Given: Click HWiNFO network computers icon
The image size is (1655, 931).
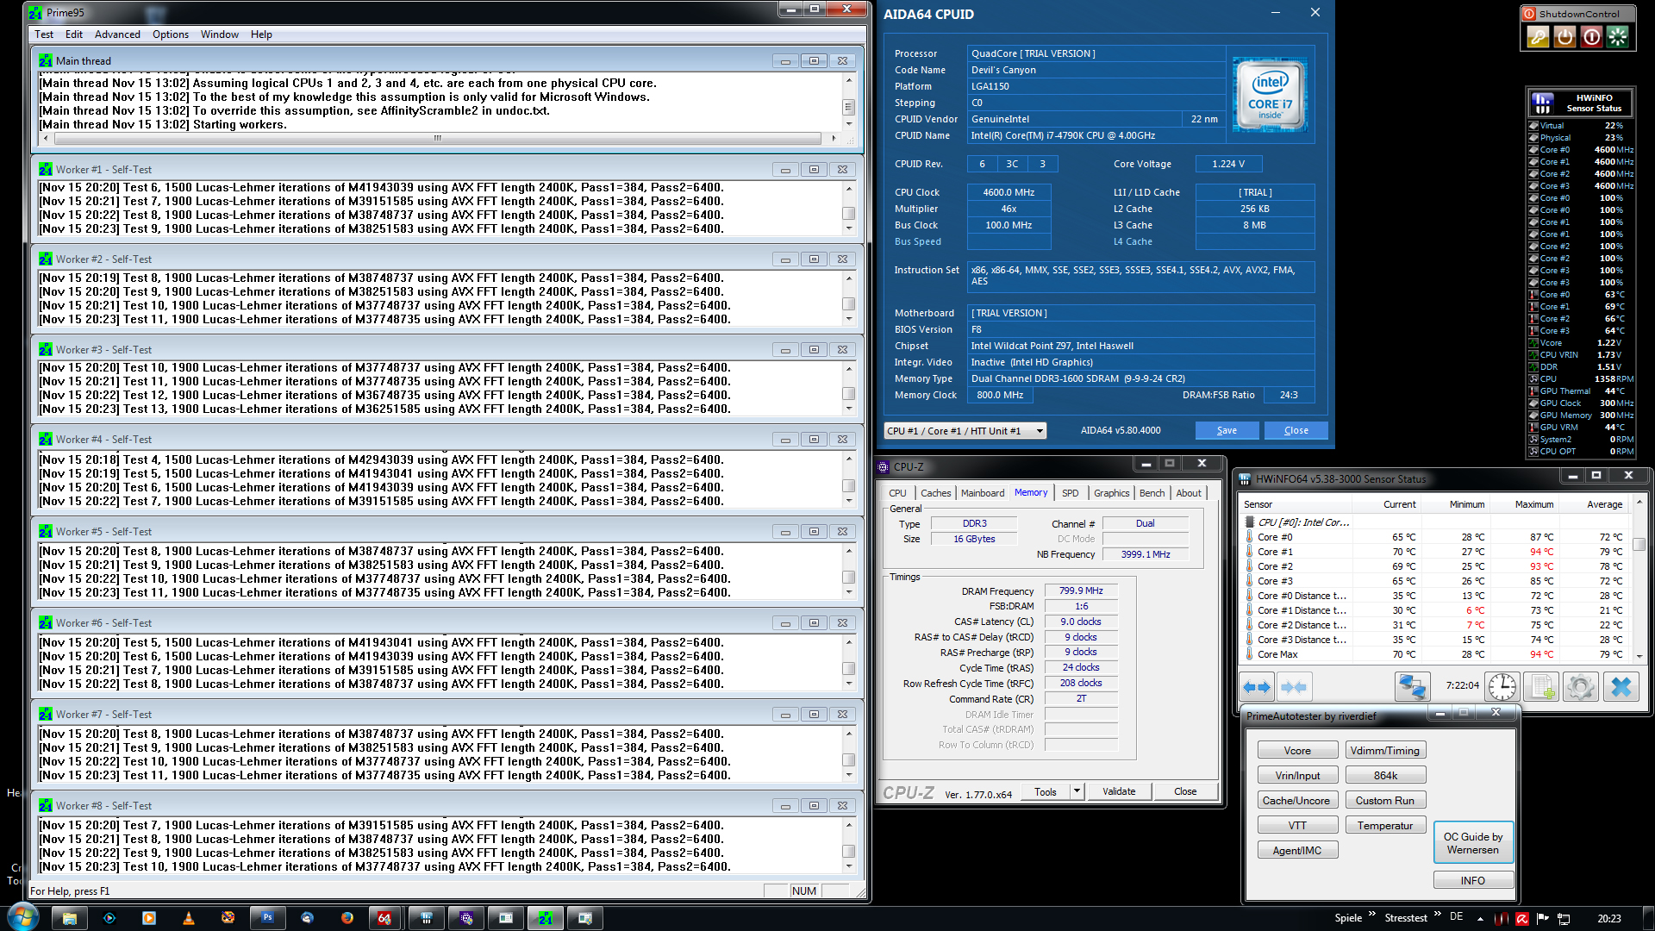Looking at the screenshot, I should (1412, 686).
